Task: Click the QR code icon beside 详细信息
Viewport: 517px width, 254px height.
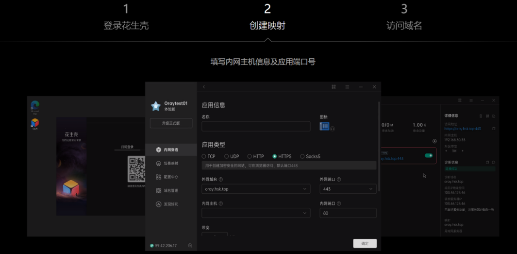Action: [487, 116]
